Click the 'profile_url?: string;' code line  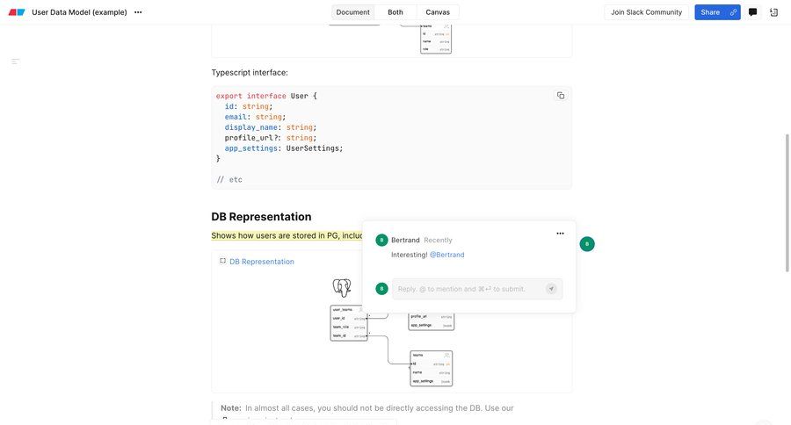coord(271,138)
